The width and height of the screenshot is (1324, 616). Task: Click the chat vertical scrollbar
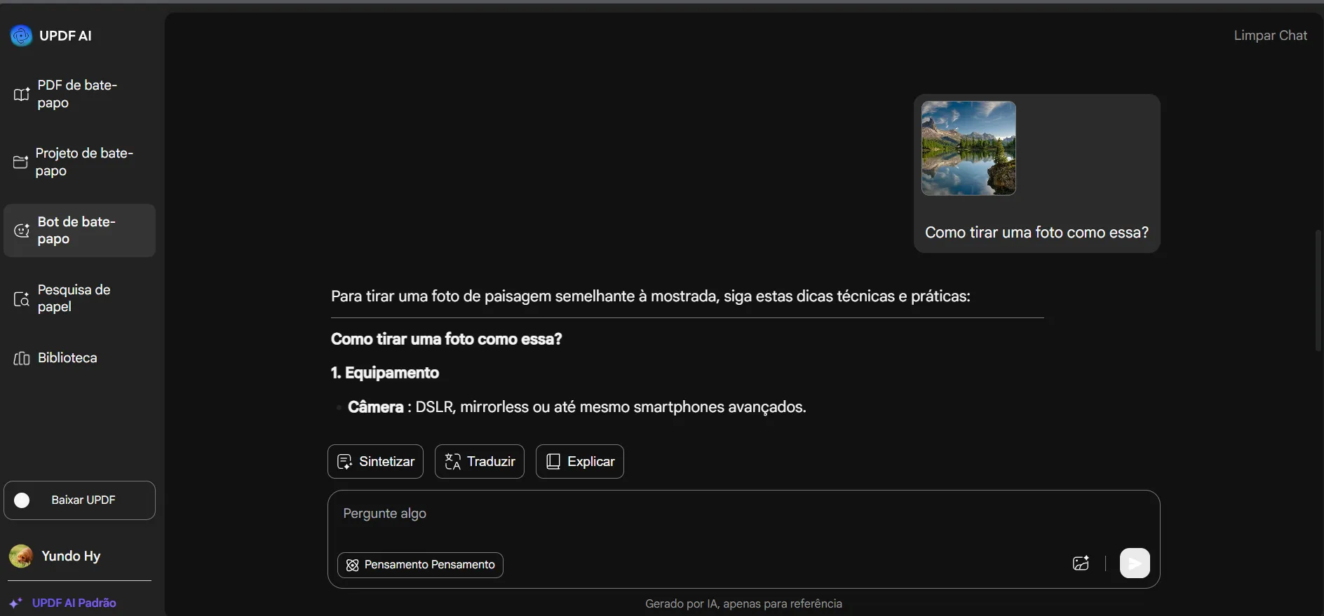coord(1318,291)
